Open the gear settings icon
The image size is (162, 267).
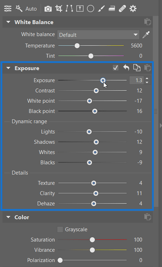click(133, 8)
